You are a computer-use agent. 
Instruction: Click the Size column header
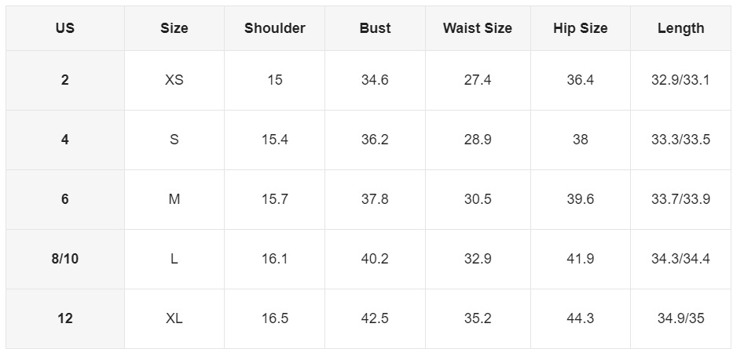[174, 28]
